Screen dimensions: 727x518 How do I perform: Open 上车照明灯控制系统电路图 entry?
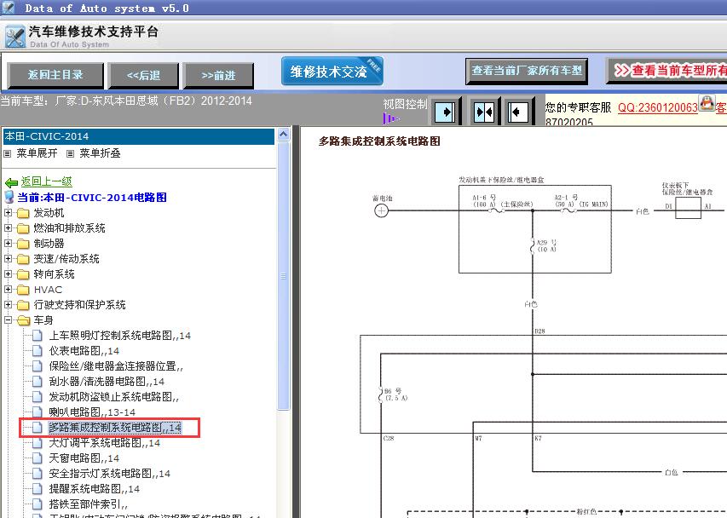pos(120,336)
